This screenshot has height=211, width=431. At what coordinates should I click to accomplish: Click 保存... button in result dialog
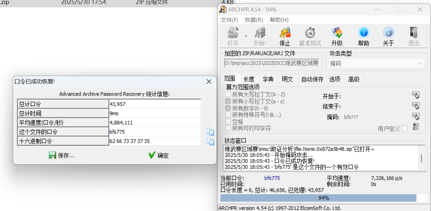coord(61,156)
